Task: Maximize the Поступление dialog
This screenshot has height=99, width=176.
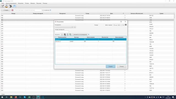Action: click(121, 22)
